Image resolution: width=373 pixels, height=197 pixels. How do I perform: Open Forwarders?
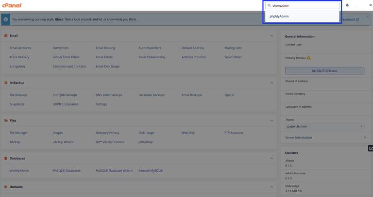61,48
